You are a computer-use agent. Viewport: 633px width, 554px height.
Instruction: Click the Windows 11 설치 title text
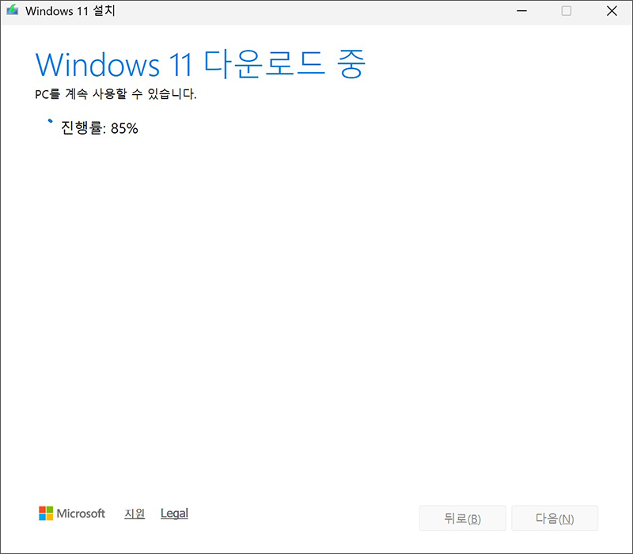tap(74, 12)
